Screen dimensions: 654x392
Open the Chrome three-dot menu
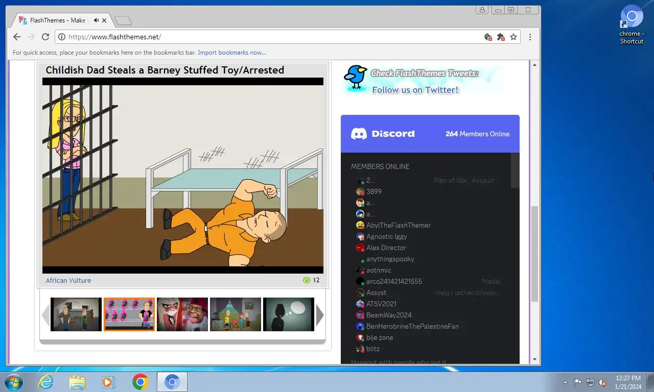tap(530, 37)
